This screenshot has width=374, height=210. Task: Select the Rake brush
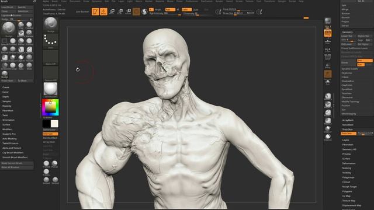pyautogui.click(x=21, y=66)
